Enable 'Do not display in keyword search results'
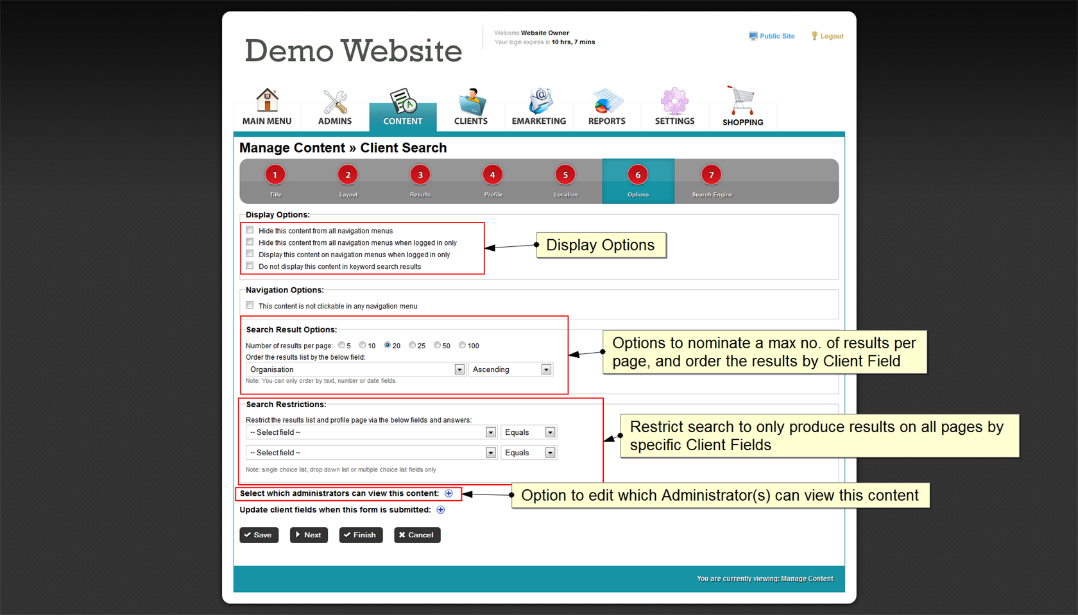1078x615 pixels. [x=250, y=266]
